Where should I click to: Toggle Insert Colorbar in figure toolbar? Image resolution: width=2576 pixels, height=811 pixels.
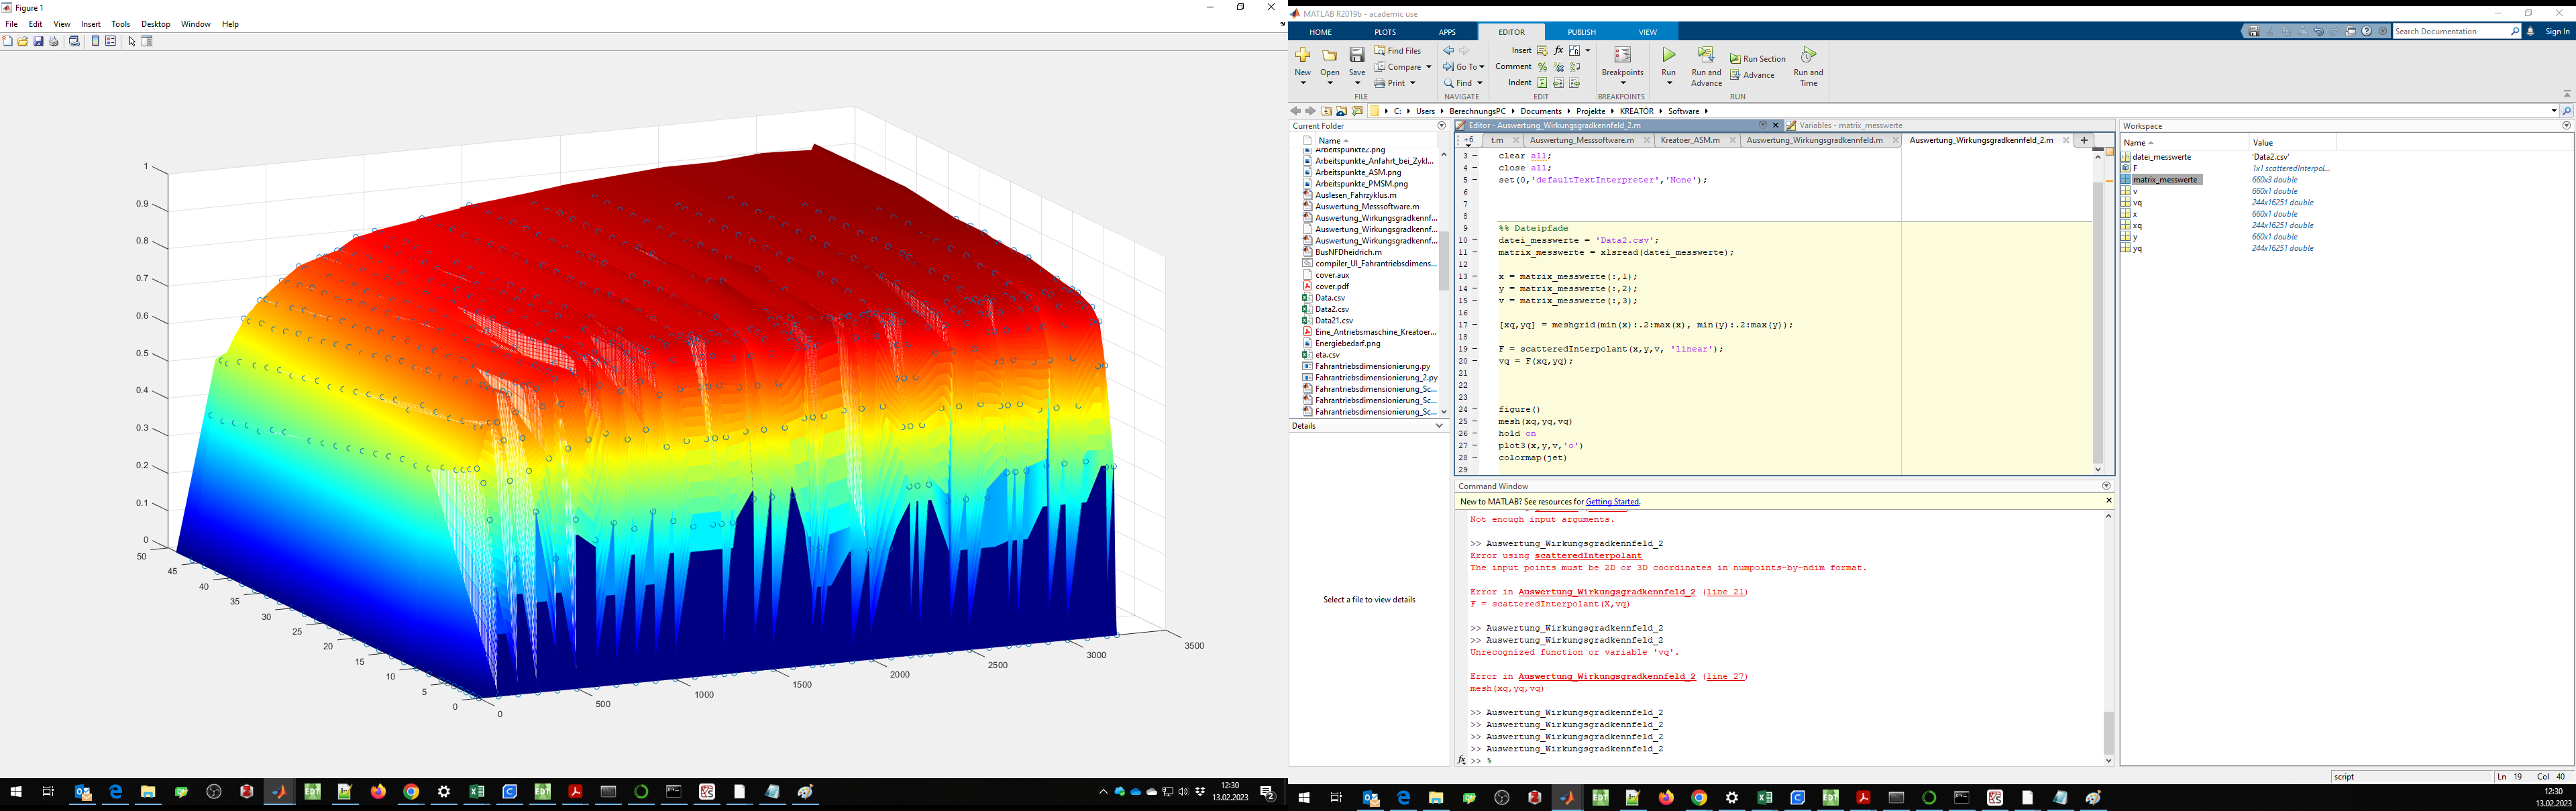95,41
